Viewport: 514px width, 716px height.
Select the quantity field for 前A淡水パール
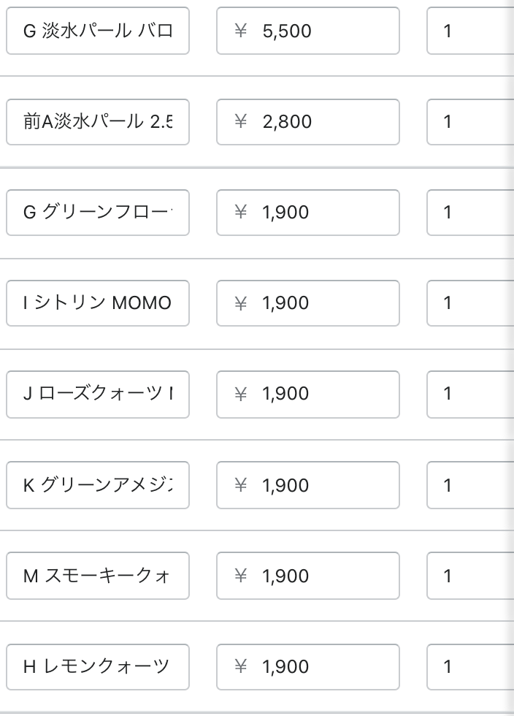470,121
